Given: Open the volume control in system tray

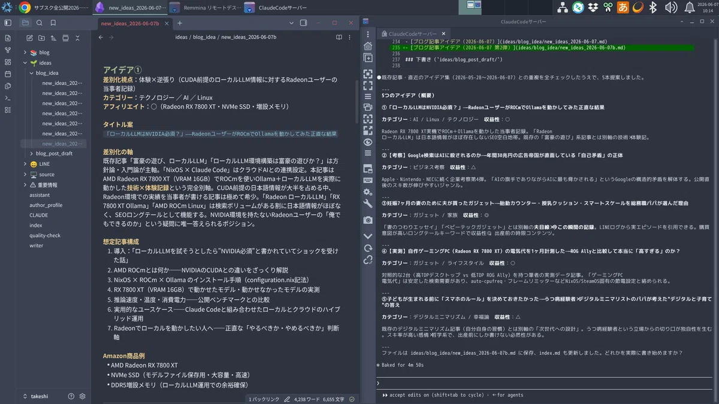Looking at the screenshot, I should (x=672, y=7).
